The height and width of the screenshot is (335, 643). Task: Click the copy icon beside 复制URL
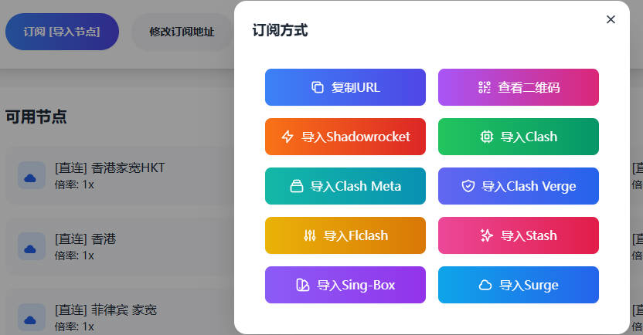317,87
